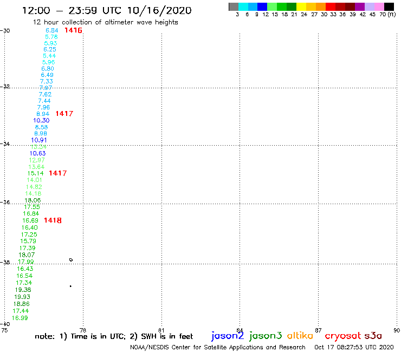Select the bright red swatch in the color scale
Viewport: 401px width, 352px height.
(x=331, y=6)
